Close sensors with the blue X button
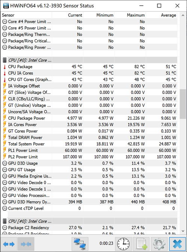Viewport: 187px width, 252px height. click(177, 244)
